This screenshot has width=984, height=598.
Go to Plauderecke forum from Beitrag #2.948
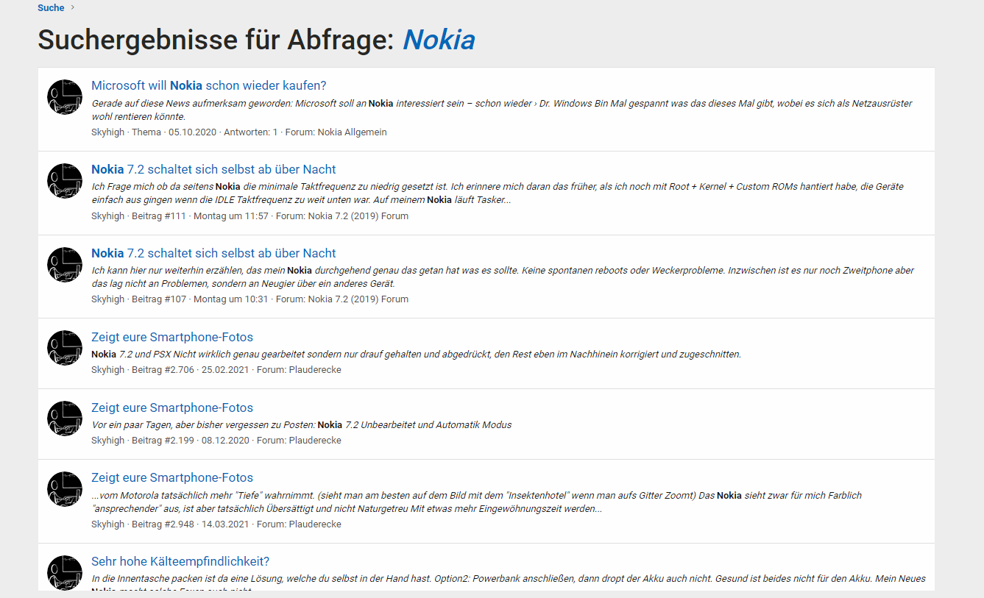[315, 524]
